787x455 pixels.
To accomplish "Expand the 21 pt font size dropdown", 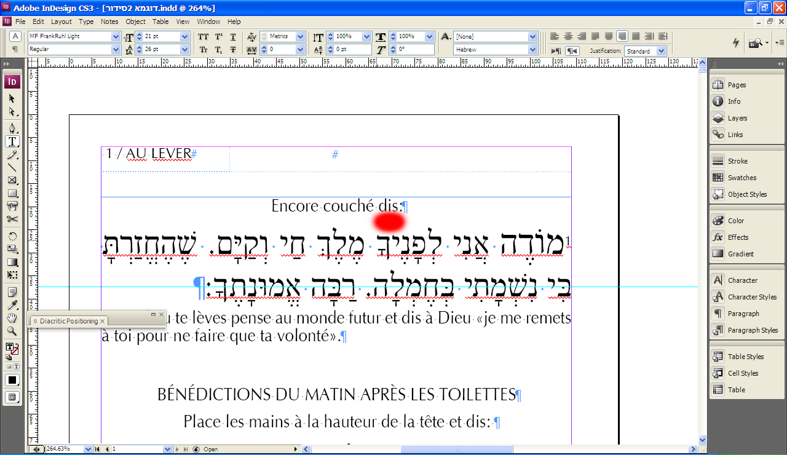I will 184,37.
